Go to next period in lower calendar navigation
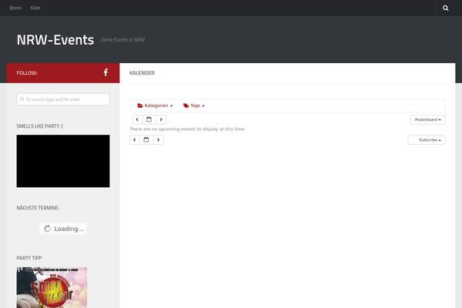 click(159, 139)
